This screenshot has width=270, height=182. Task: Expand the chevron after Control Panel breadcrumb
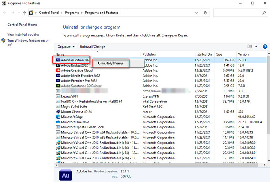click(62, 13)
